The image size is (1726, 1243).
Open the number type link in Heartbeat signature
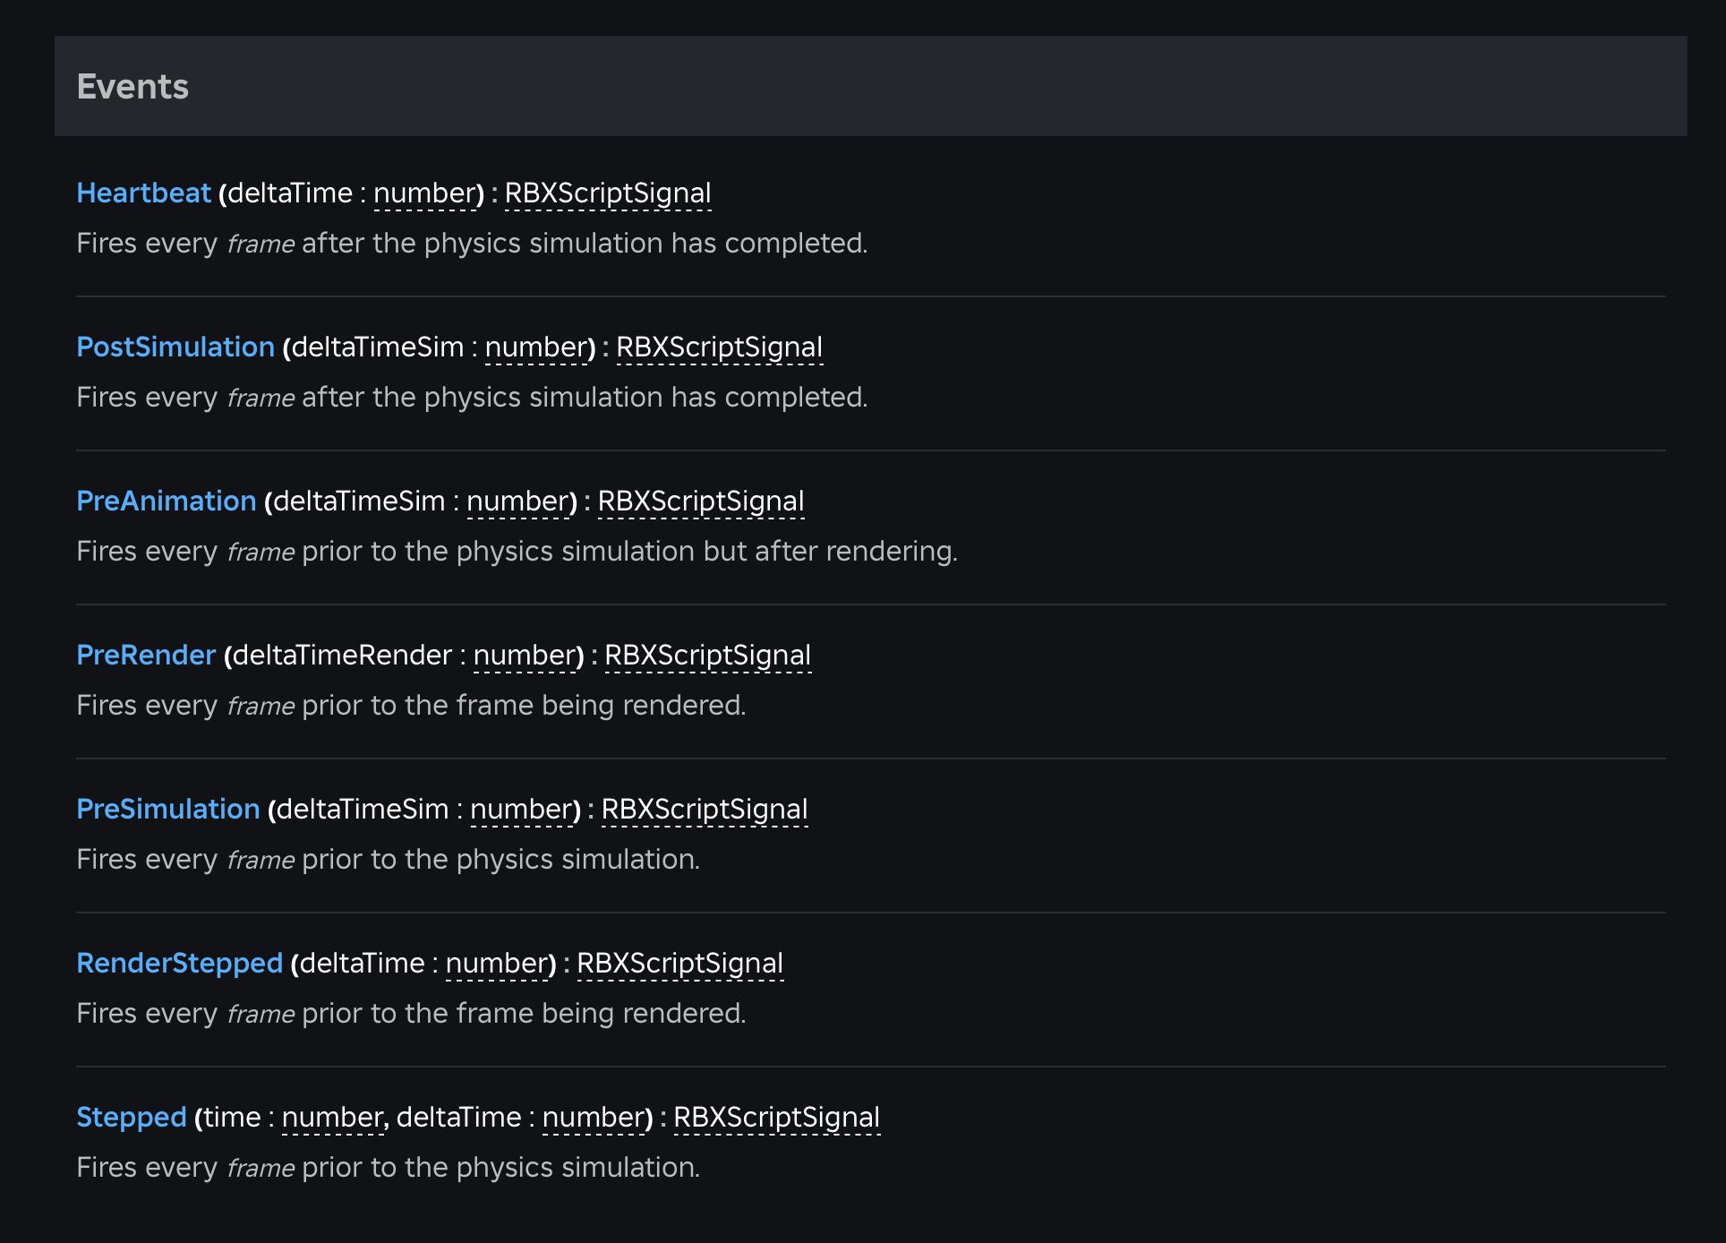click(x=424, y=193)
